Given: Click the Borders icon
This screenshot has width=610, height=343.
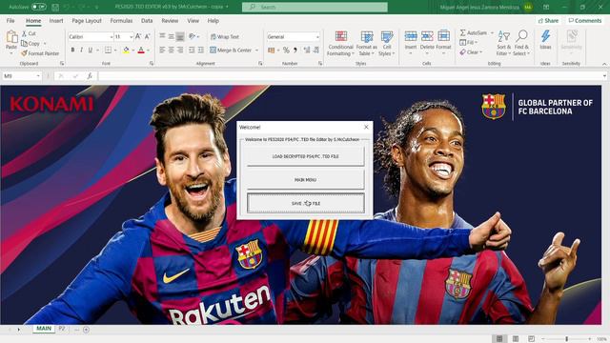Looking at the screenshot, I should point(108,50).
